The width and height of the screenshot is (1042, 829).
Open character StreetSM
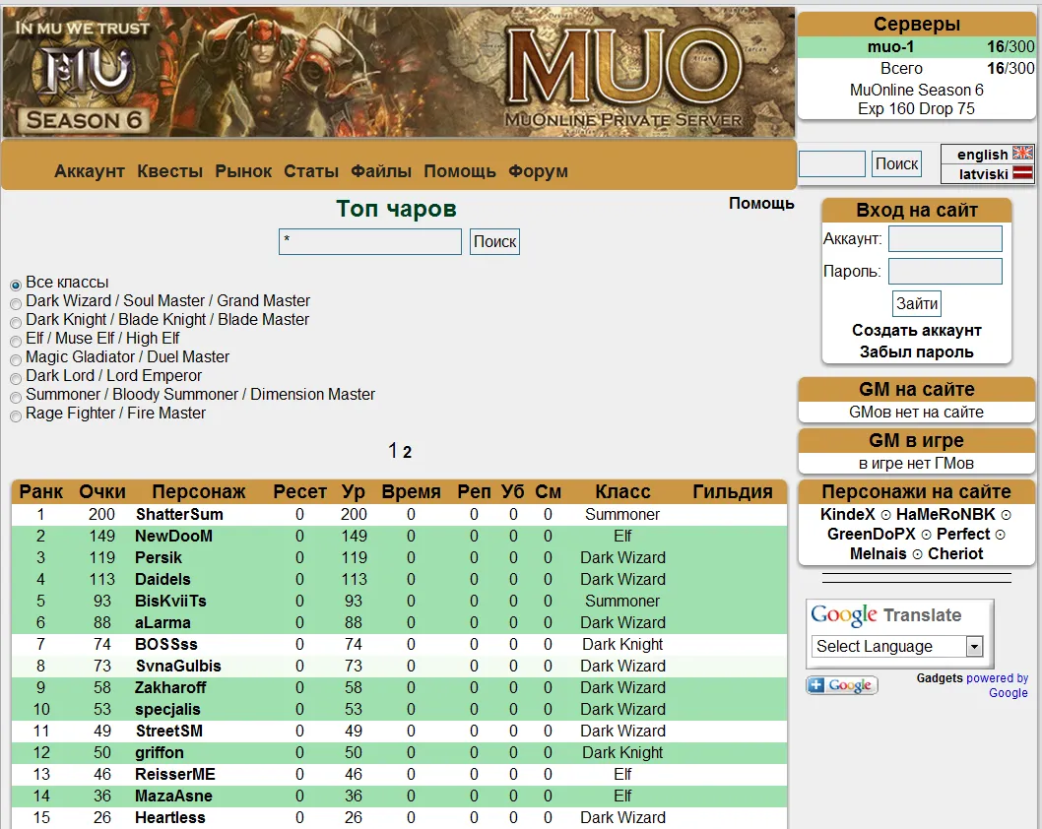(168, 731)
